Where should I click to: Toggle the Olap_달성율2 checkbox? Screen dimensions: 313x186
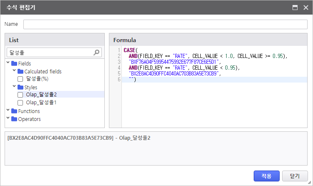(20, 95)
